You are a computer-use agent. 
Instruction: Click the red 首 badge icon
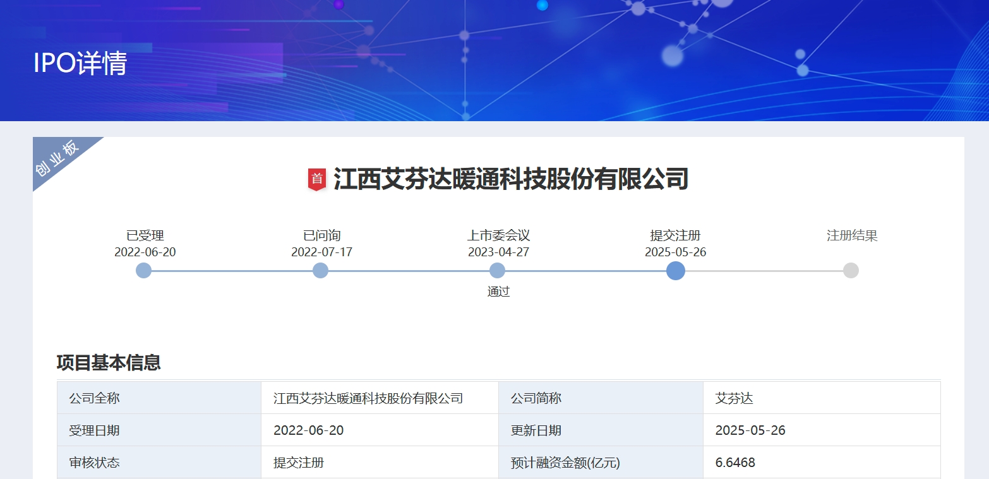[317, 179]
